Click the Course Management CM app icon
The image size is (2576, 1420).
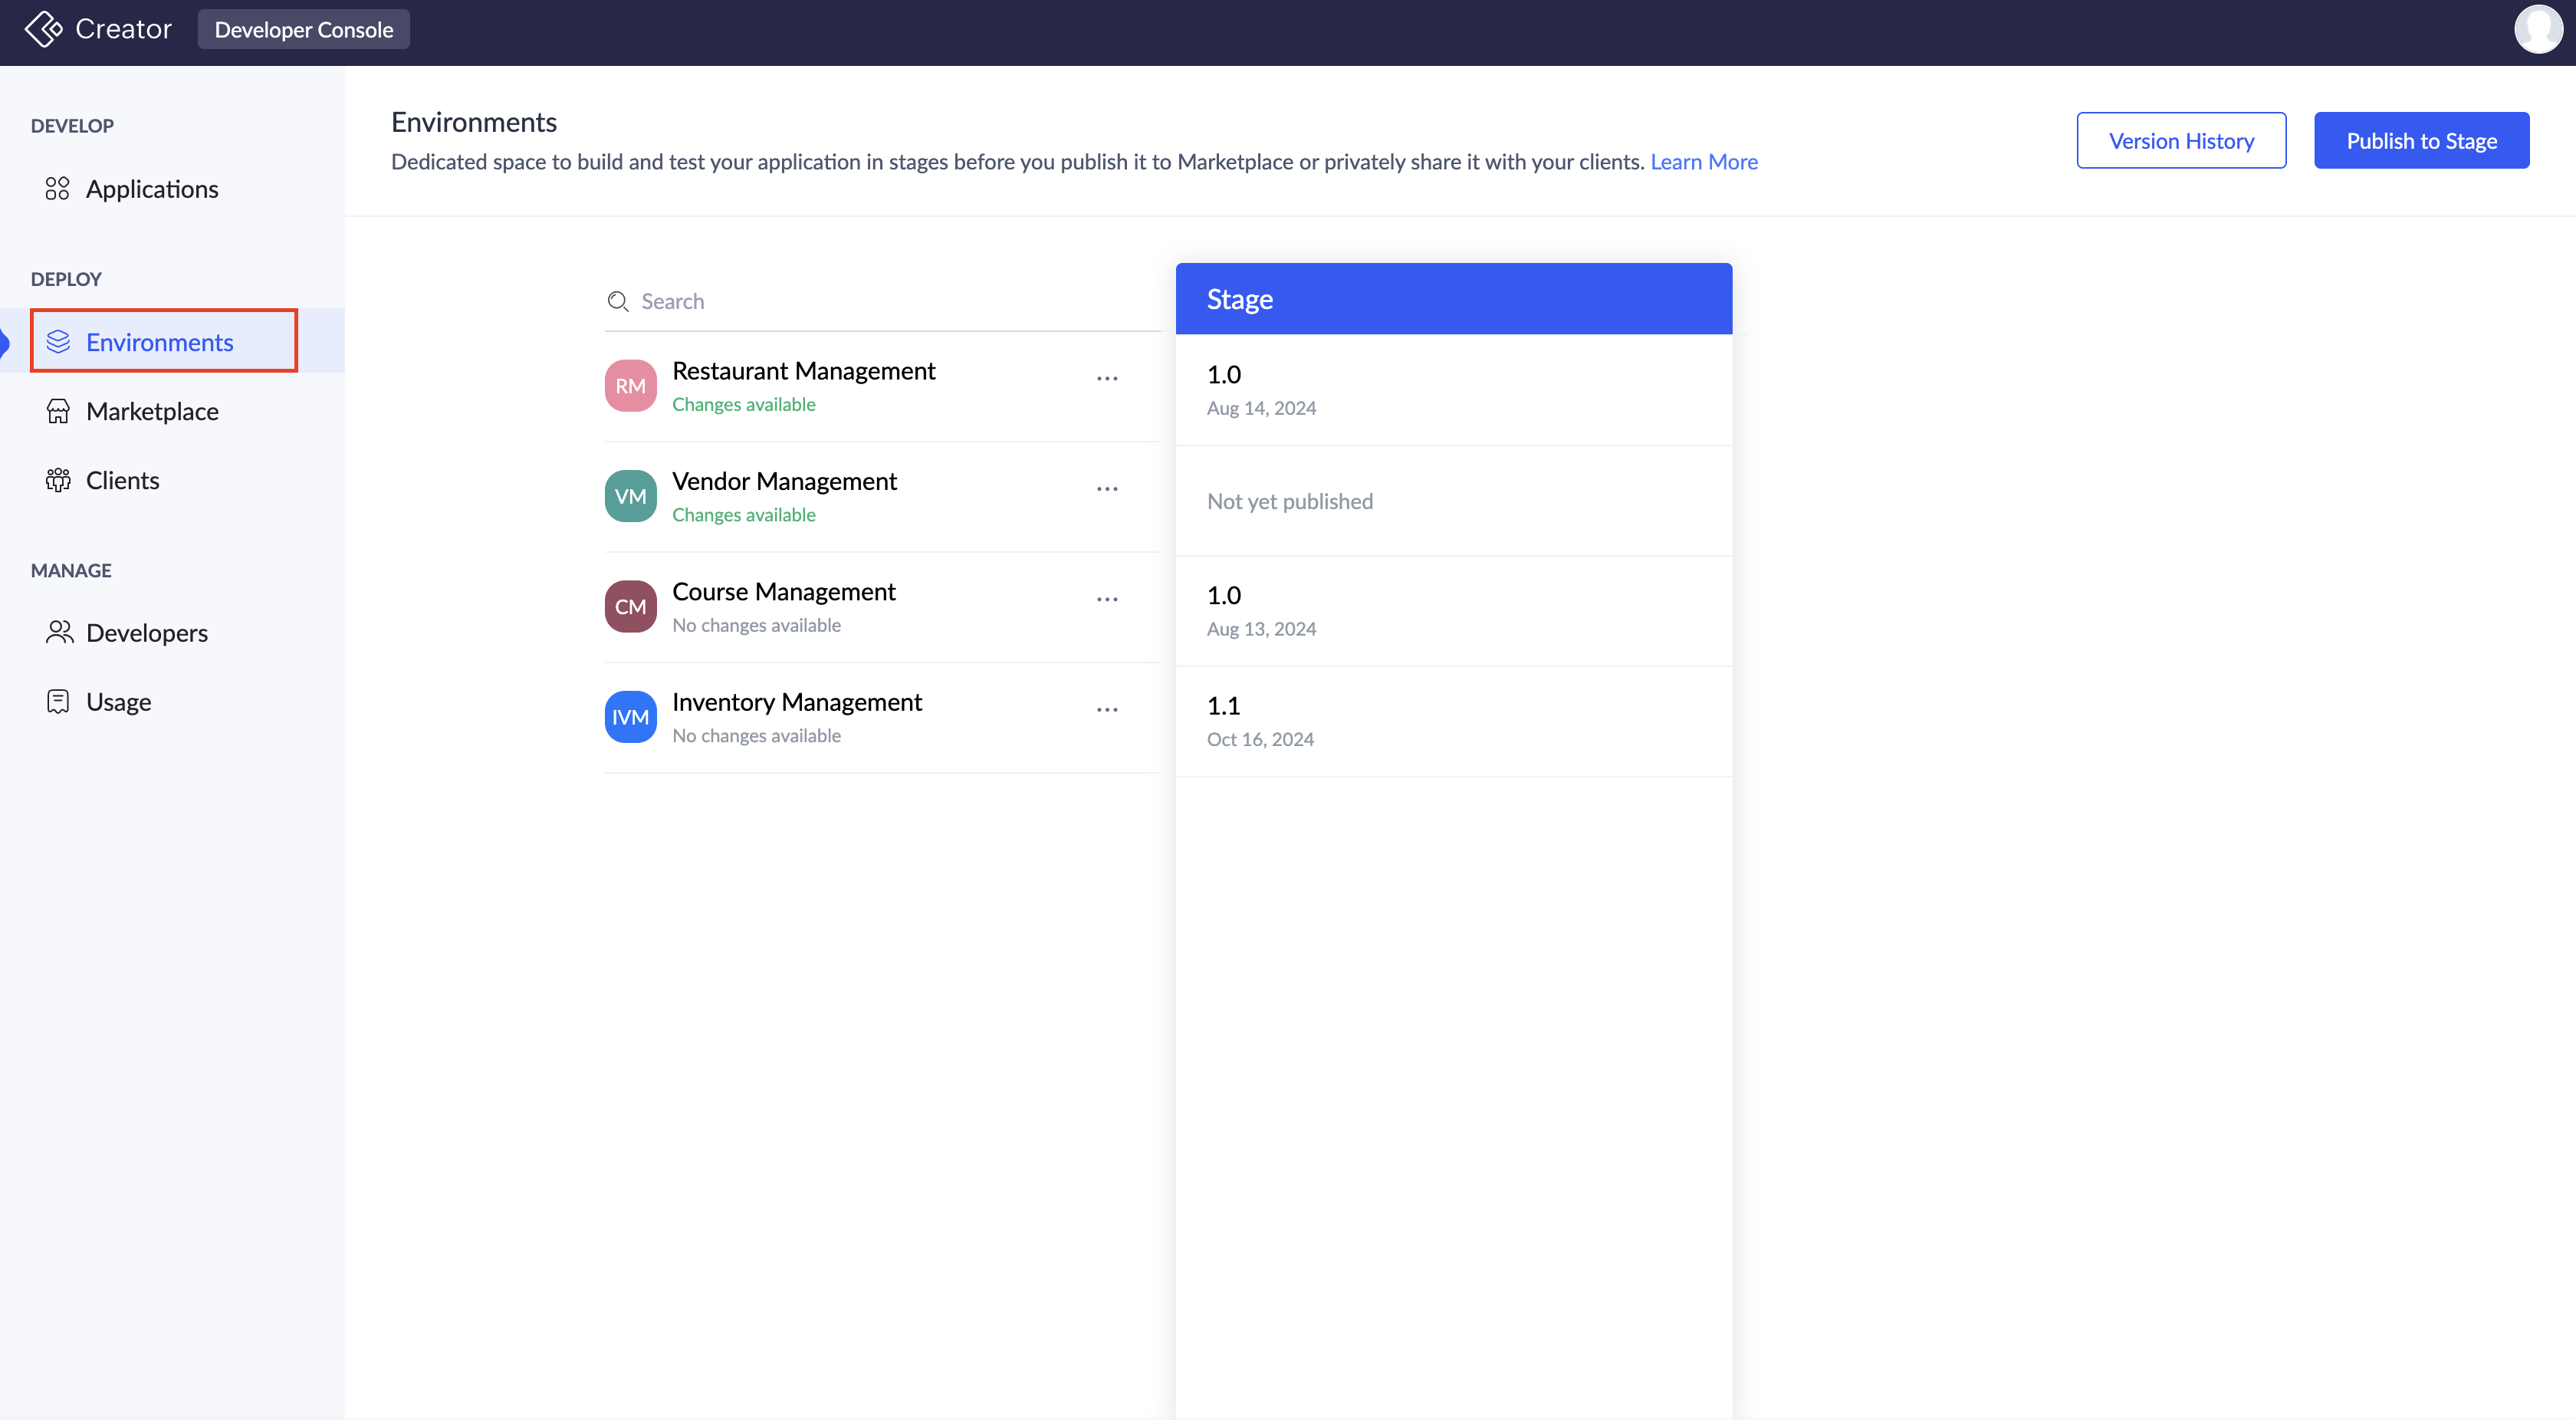[x=630, y=607]
